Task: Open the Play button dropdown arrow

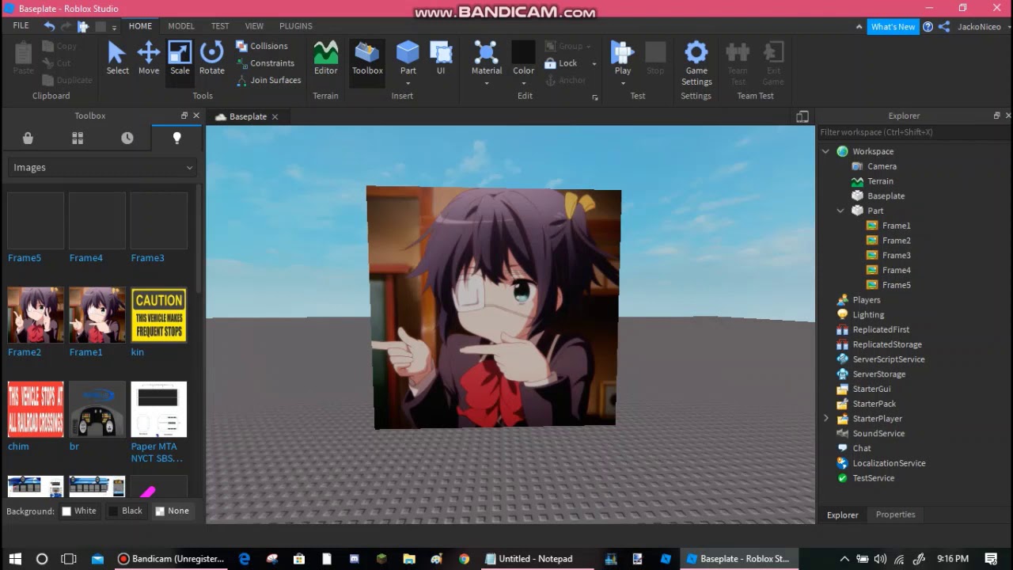Action: coord(623,82)
